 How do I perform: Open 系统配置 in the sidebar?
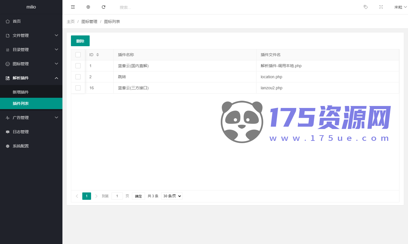[x=31, y=146]
